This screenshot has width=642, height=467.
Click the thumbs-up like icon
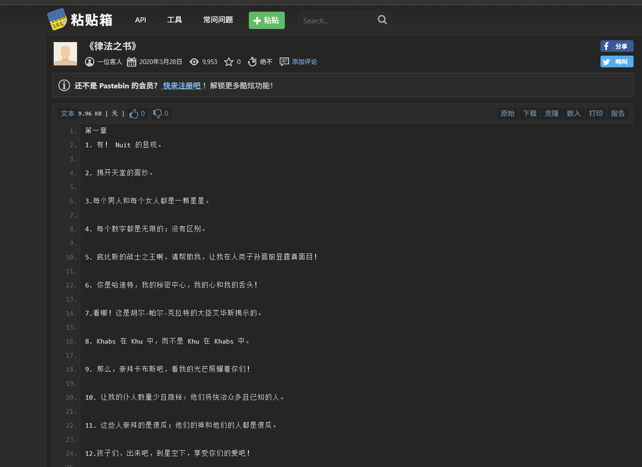(x=134, y=114)
